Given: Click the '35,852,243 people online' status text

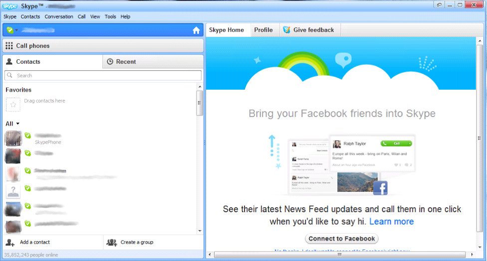Looking at the screenshot, I should click(x=31, y=255).
